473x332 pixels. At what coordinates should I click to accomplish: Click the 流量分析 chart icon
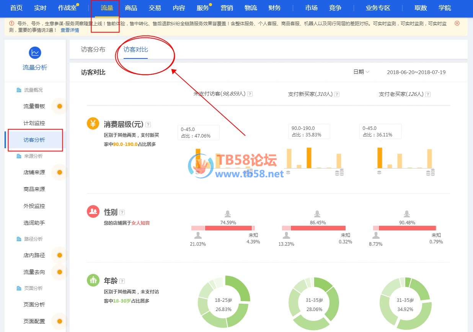(x=35, y=53)
